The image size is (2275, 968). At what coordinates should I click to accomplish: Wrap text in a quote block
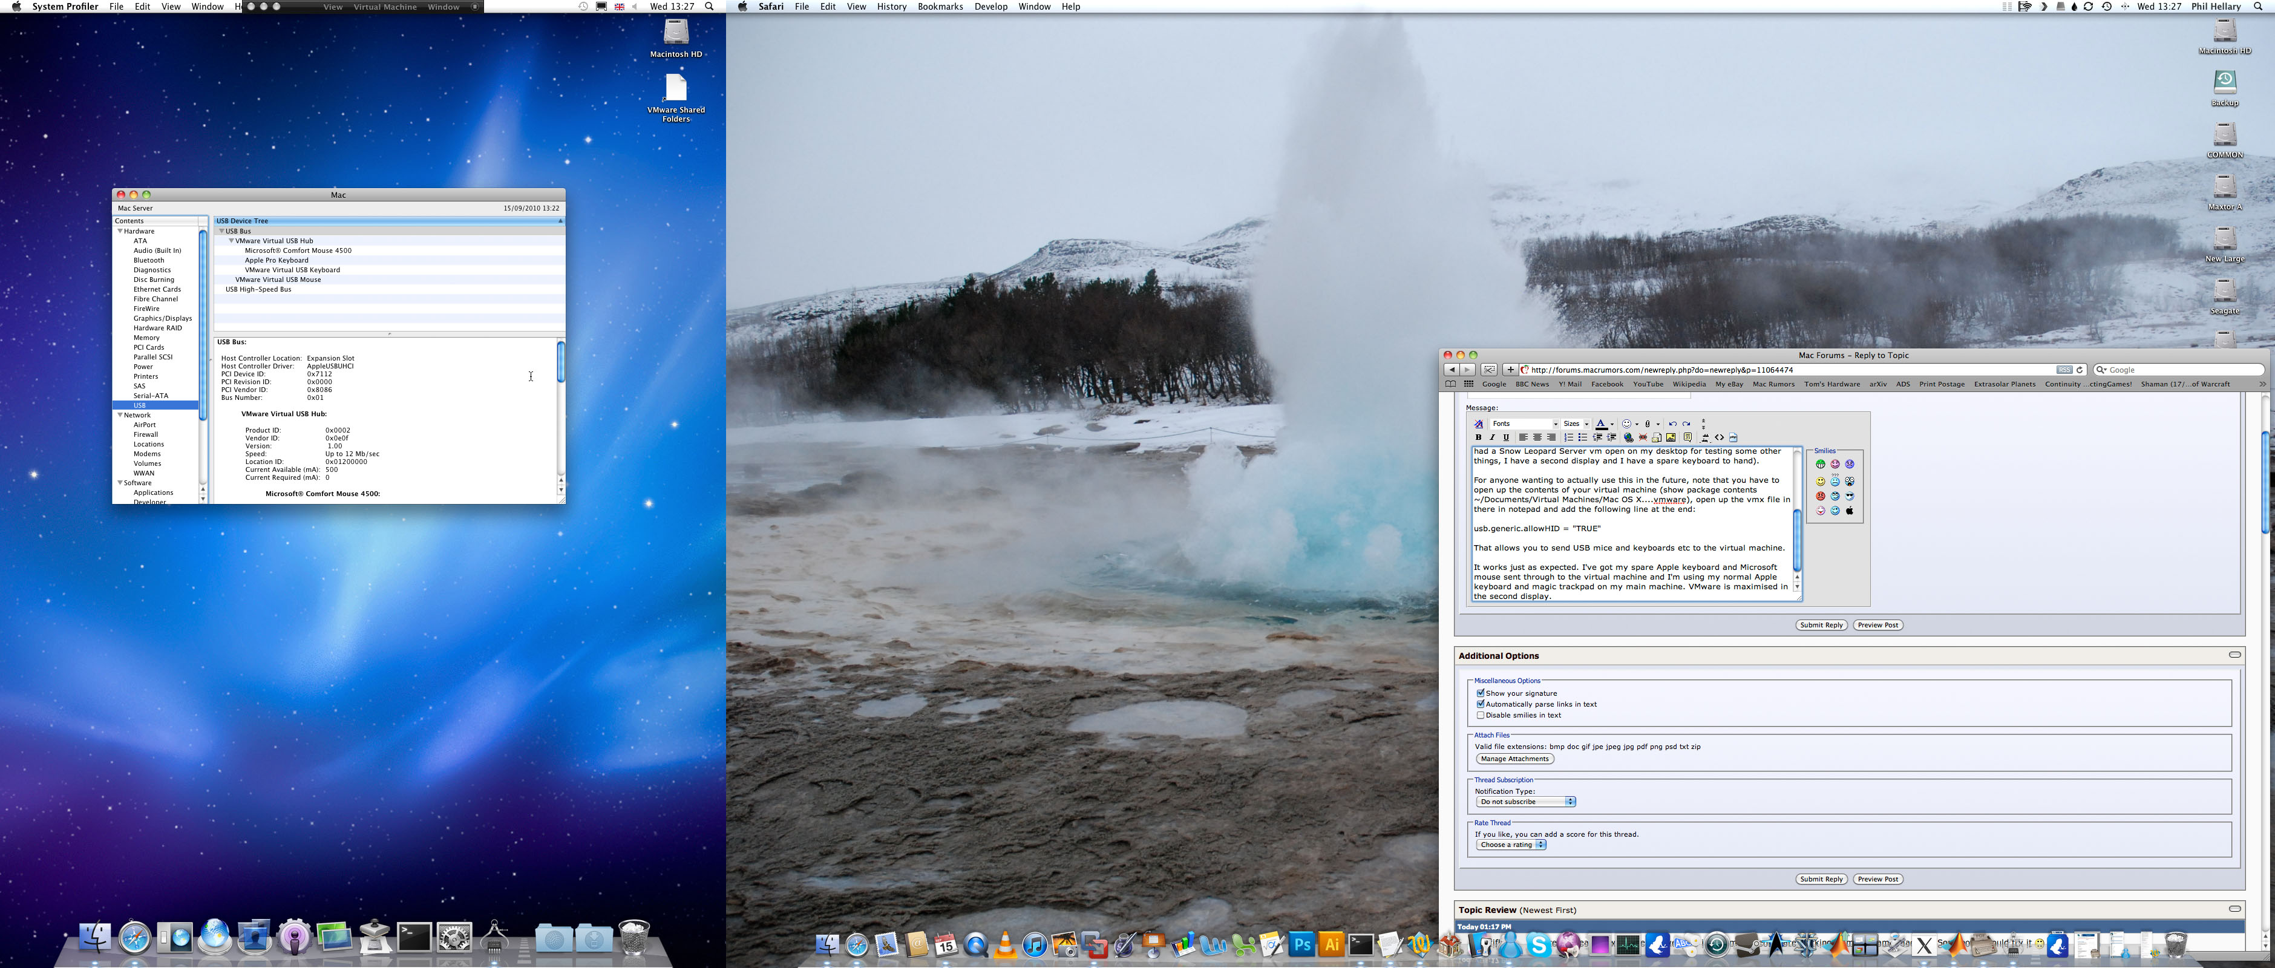click(x=1689, y=438)
